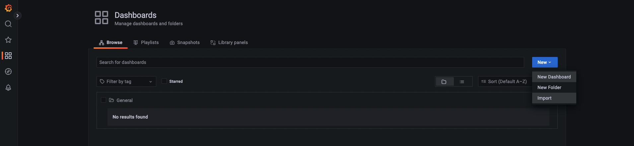
Task: Expand the sidebar navigation arrow
Action: pyautogui.click(x=18, y=16)
